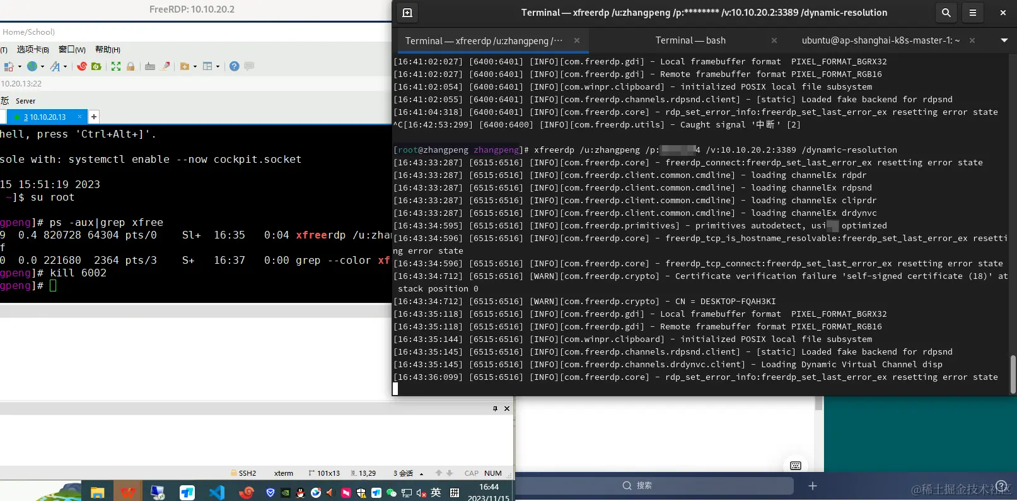Open Visual Studio Code from taskbar
The height and width of the screenshot is (501, 1017).
click(217, 493)
